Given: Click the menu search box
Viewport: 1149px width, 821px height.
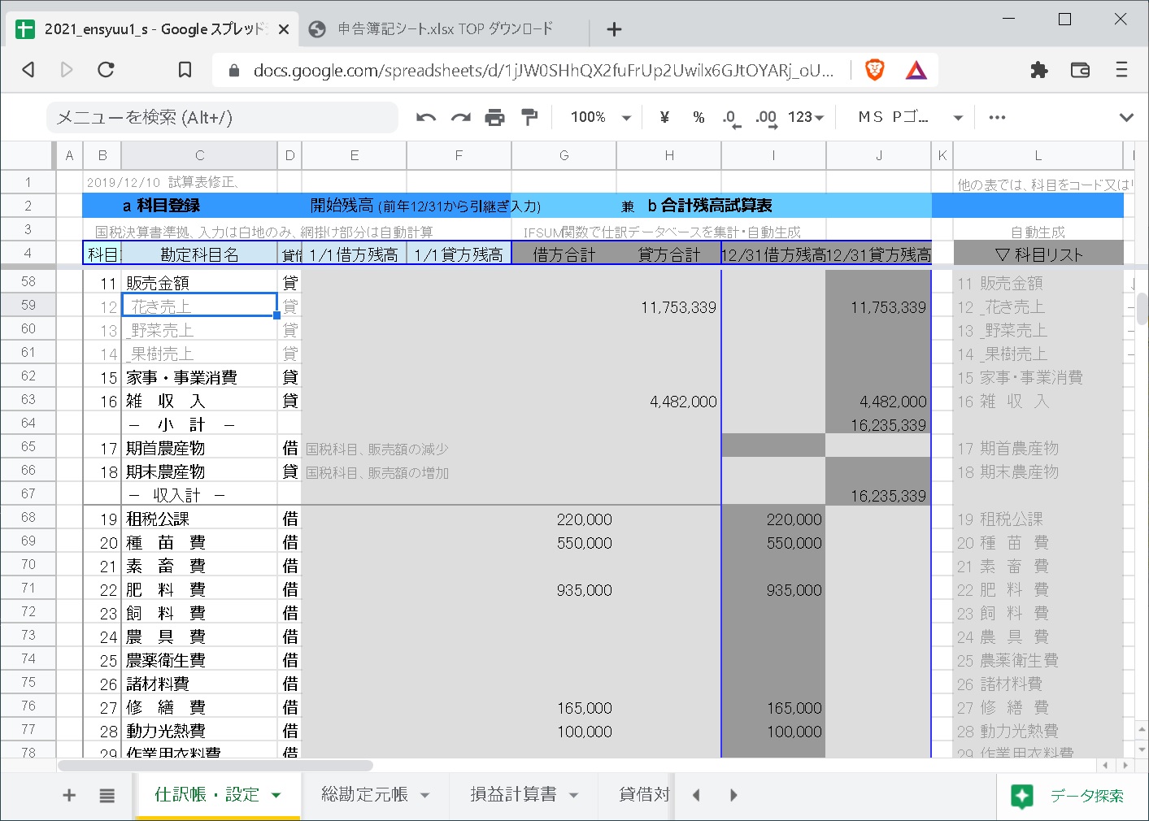Looking at the screenshot, I should point(222,117).
